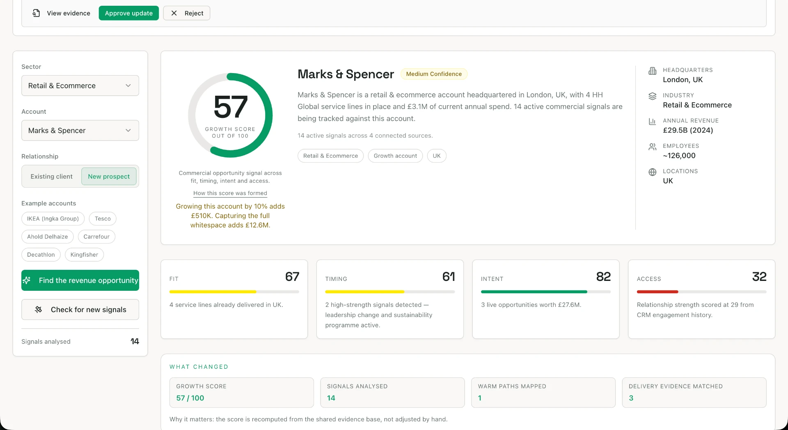Open the Sector dropdown Retail & Ecommerce
This screenshot has width=788, height=430.
coord(80,85)
